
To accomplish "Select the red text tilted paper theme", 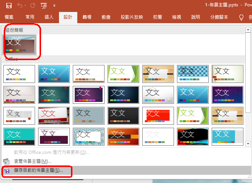I will point(54,116).
